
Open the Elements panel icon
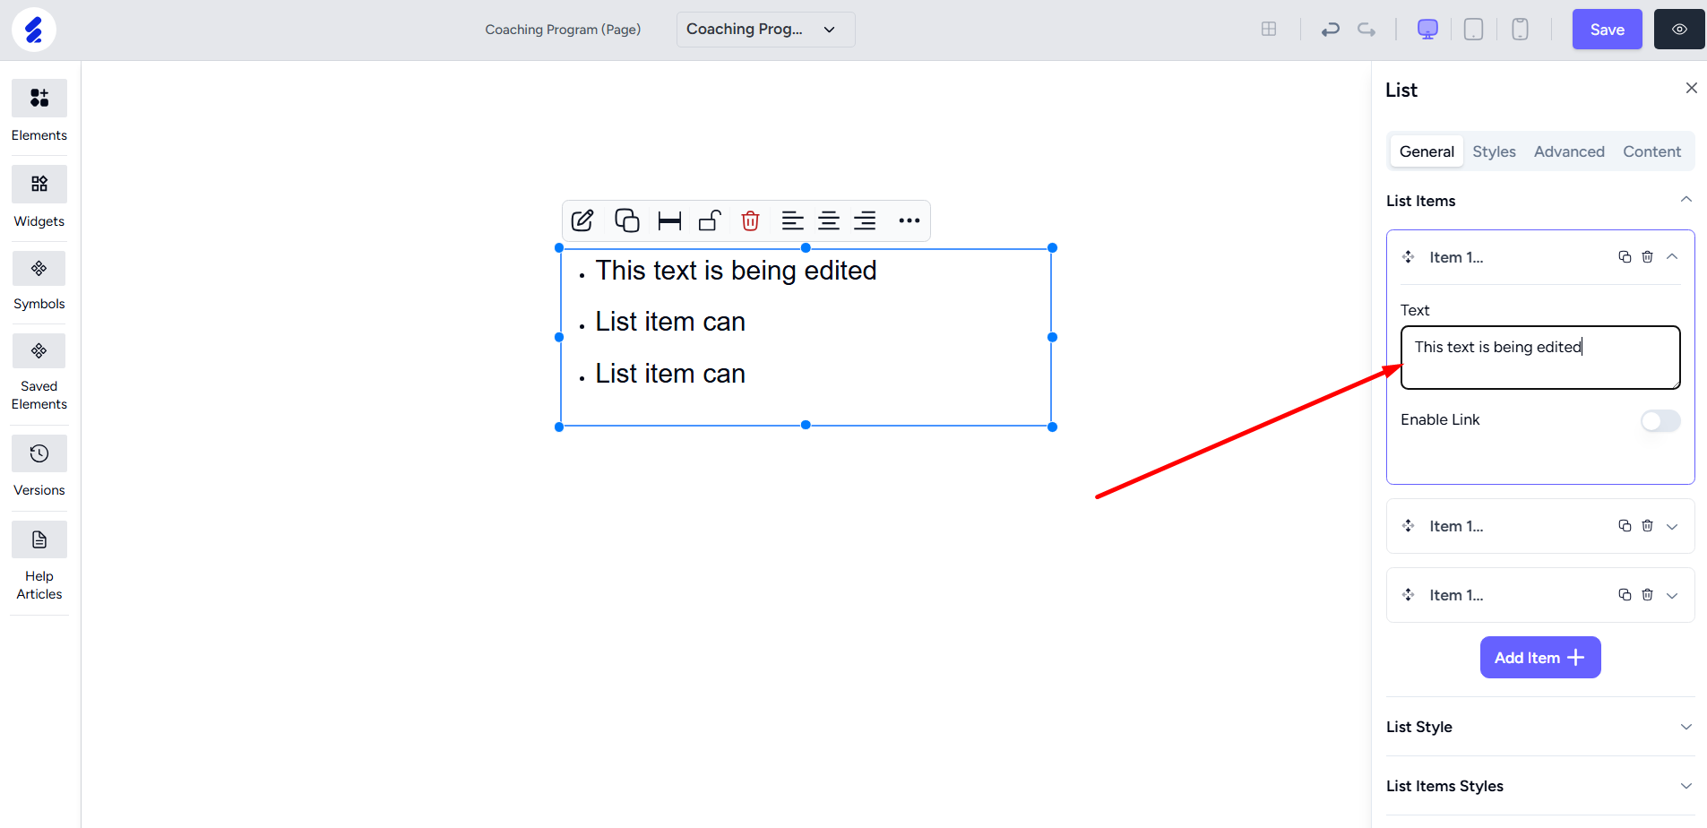39,98
